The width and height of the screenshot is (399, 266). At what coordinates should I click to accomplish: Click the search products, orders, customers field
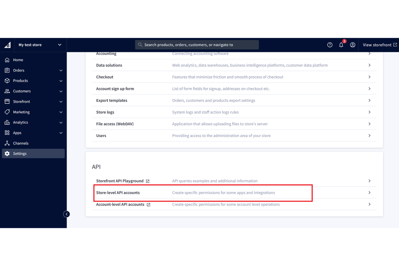pyautogui.click(x=197, y=45)
